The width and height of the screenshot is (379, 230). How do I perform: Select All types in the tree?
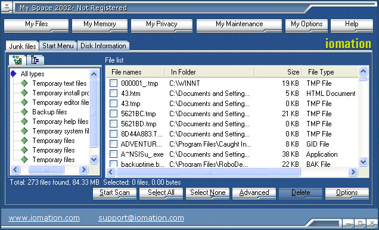click(x=32, y=74)
